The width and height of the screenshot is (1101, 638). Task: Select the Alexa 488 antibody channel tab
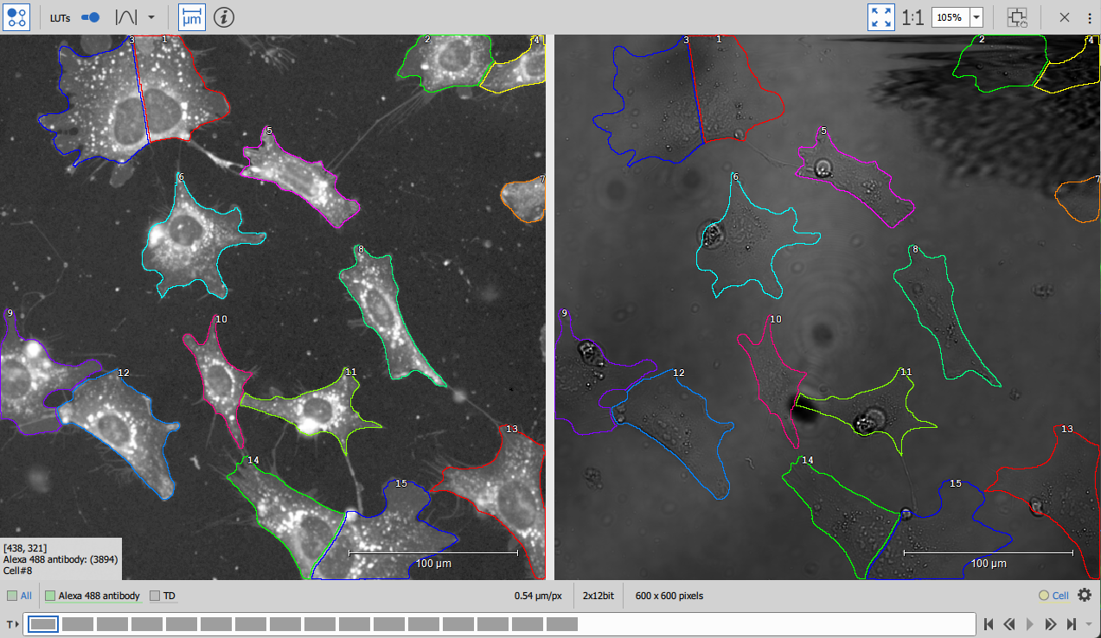(x=93, y=596)
